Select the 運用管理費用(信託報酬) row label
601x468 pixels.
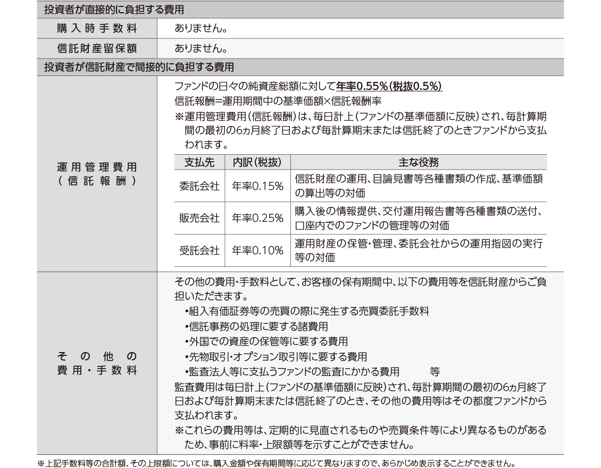pyautogui.click(x=97, y=174)
